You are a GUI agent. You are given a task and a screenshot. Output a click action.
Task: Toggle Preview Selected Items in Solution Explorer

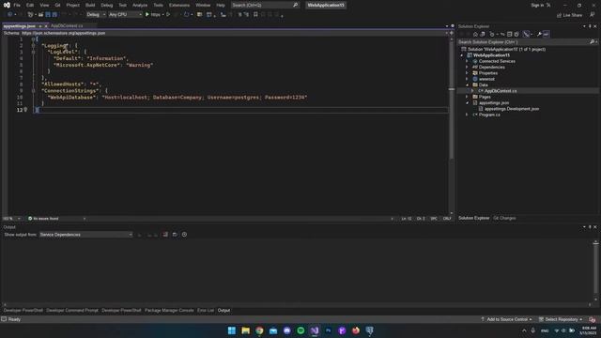[546, 34]
